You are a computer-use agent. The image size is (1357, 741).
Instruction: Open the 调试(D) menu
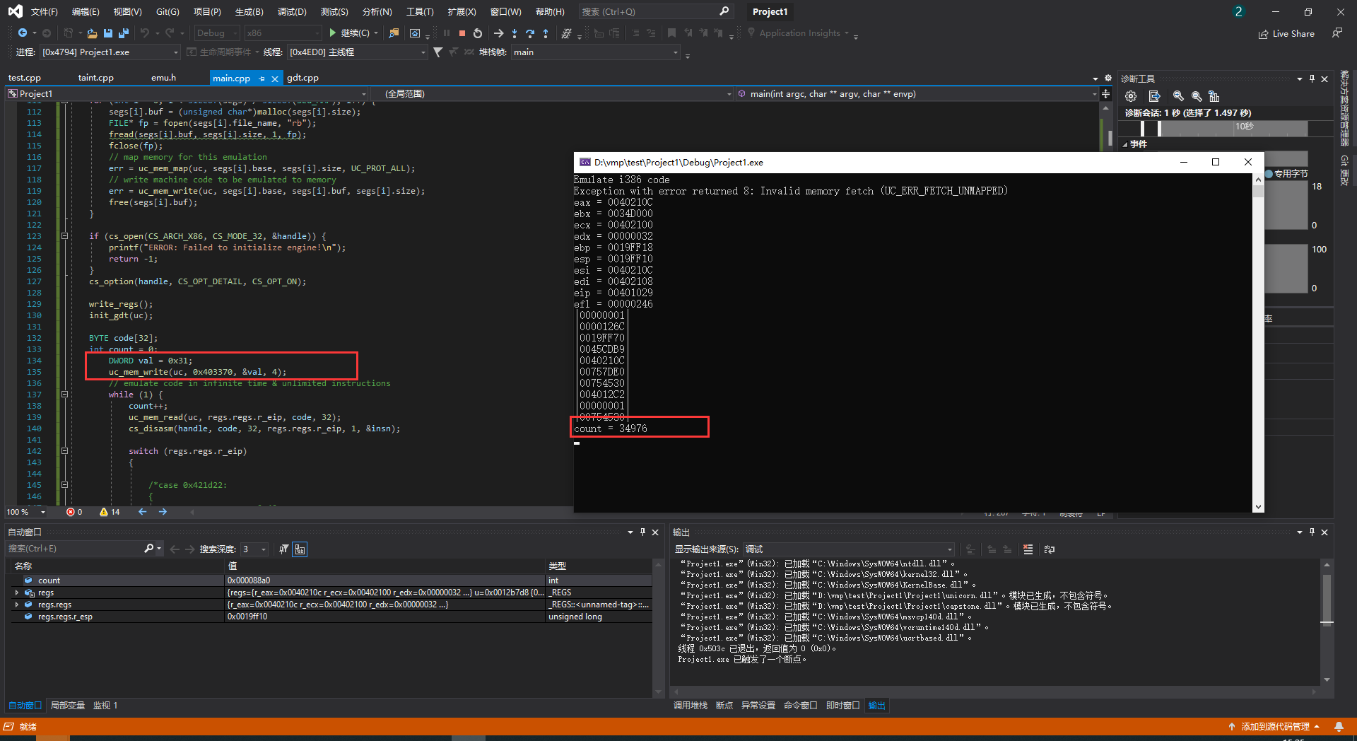point(292,12)
